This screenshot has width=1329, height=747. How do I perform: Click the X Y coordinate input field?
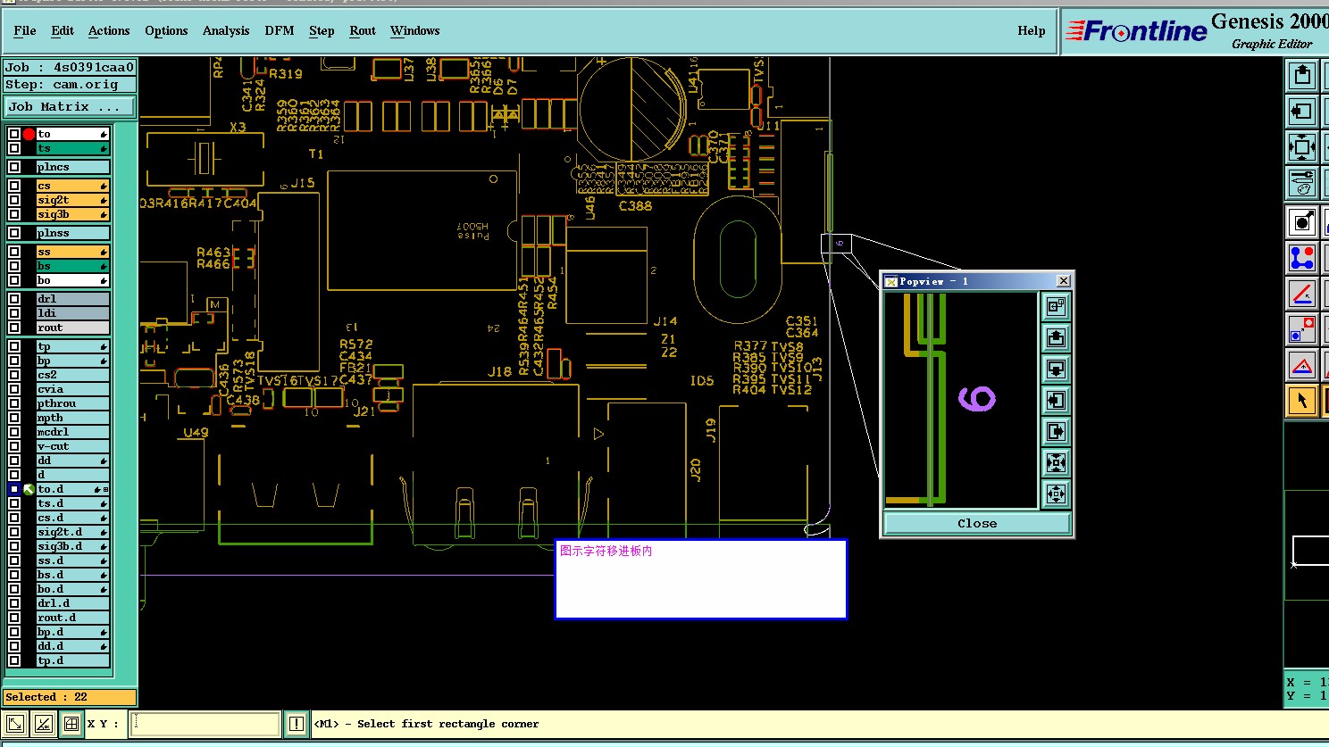pos(205,724)
